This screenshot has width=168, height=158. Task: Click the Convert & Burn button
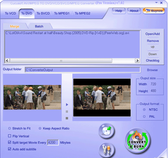coord(137,141)
